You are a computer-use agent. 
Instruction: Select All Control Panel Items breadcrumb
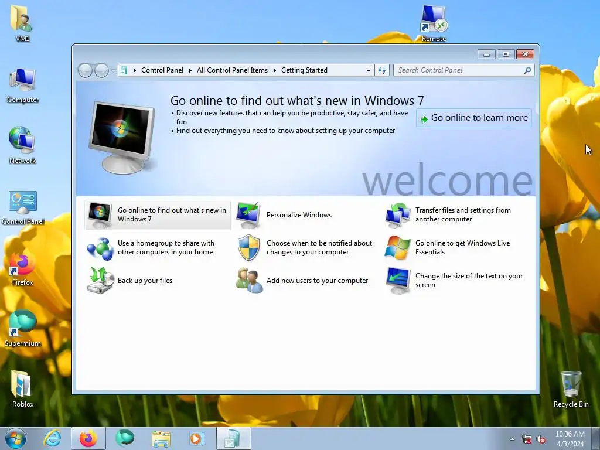pyautogui.click(x=232, y=70)
